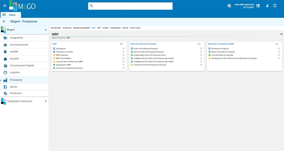Favorite Richieste di Acquisto with its star

coord(279,49)
